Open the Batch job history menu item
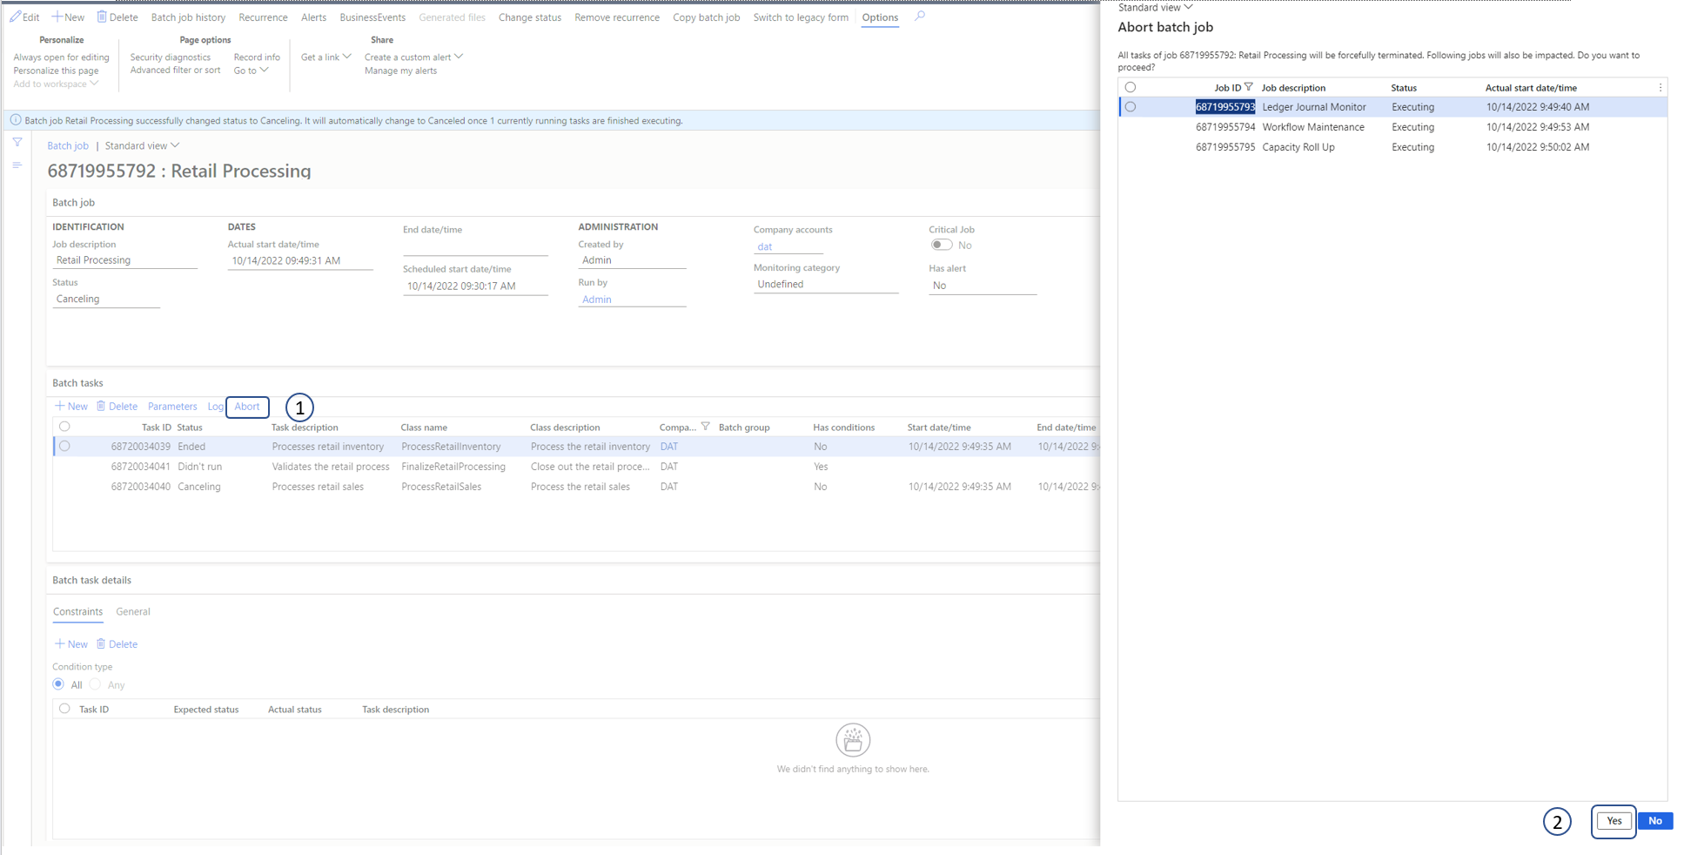 [x=187, y=17]
